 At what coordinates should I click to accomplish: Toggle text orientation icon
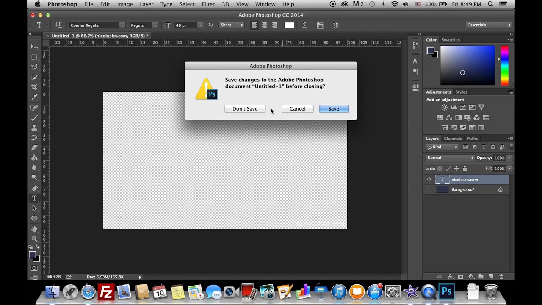[59, 25]
